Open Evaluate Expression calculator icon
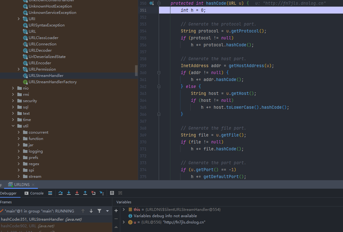343x232 pixels. (x=112, y=193)
